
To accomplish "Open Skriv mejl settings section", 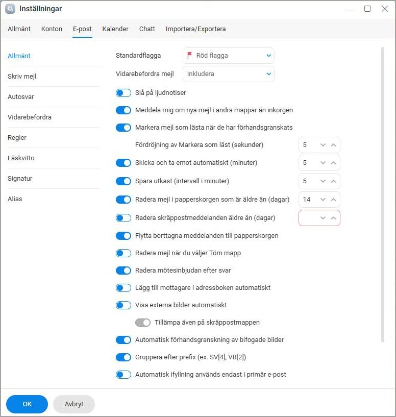I will pyautogui.click(x=22, y=77).
